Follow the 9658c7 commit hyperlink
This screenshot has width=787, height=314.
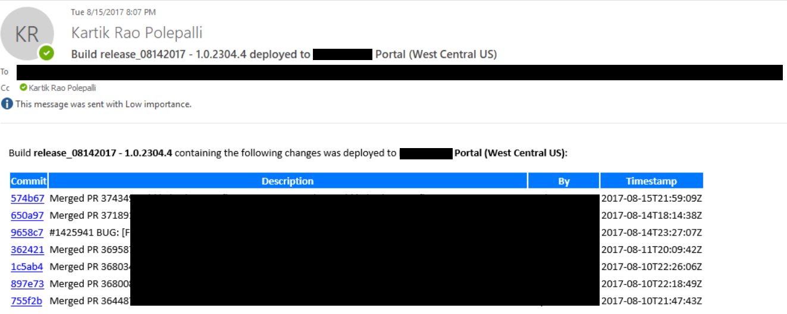click(x=27, y=233)
